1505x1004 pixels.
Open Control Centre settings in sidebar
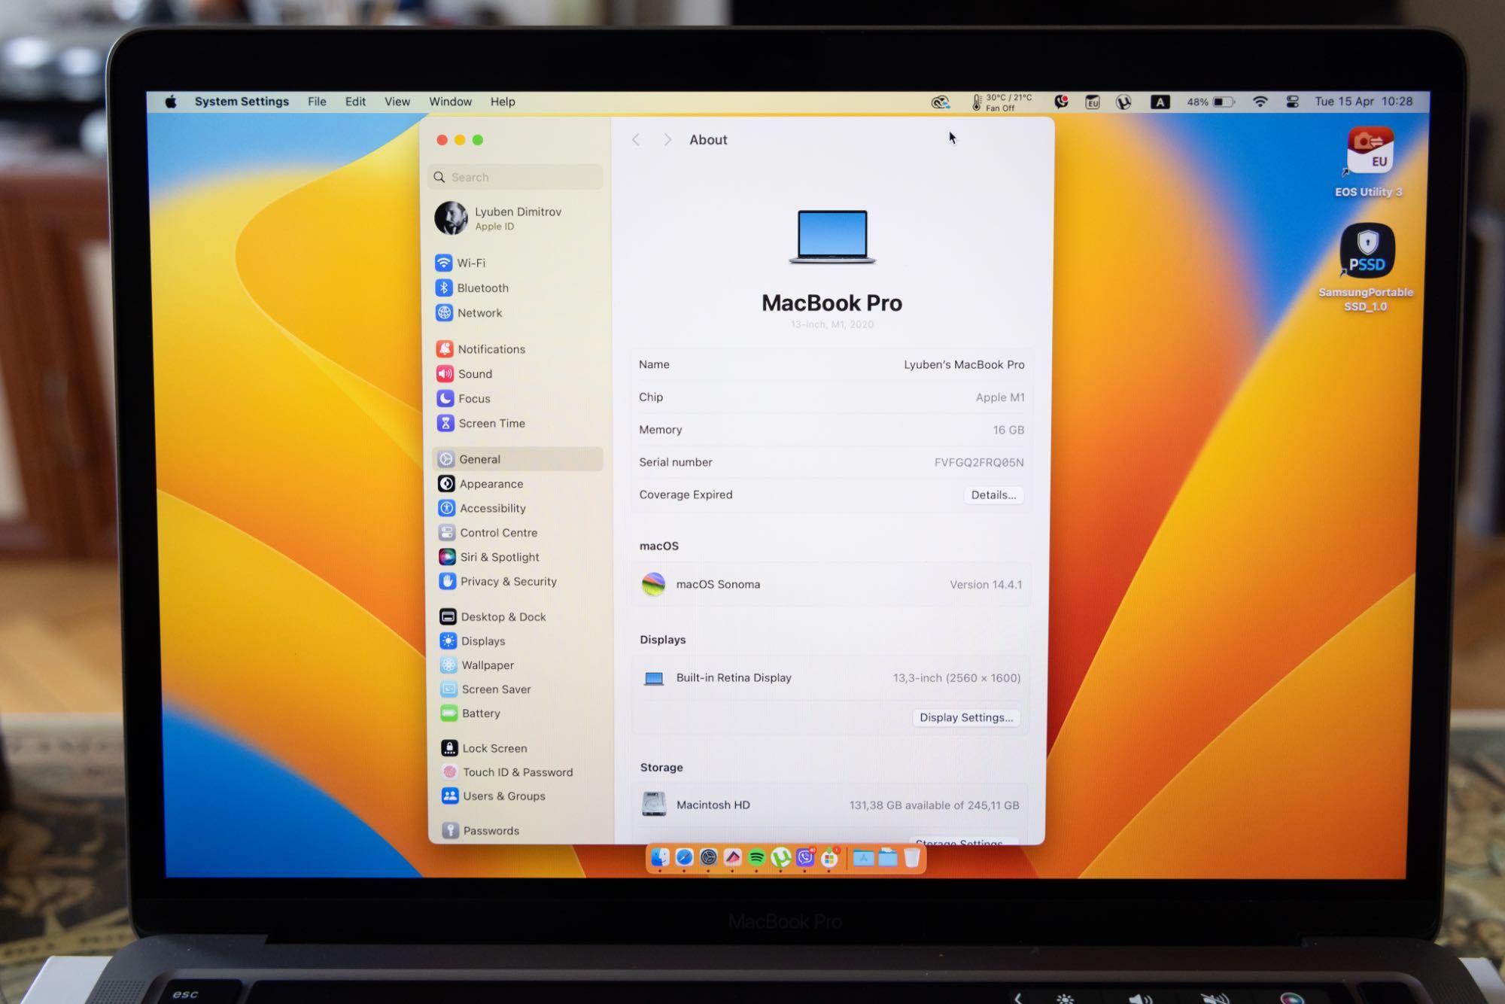pyautogui.click(x=488, y=532)
